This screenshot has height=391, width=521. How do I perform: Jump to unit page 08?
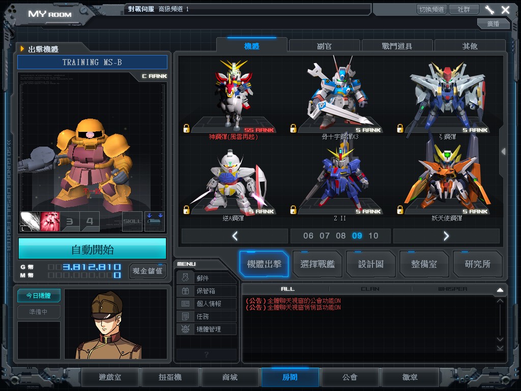click(340, 236)
